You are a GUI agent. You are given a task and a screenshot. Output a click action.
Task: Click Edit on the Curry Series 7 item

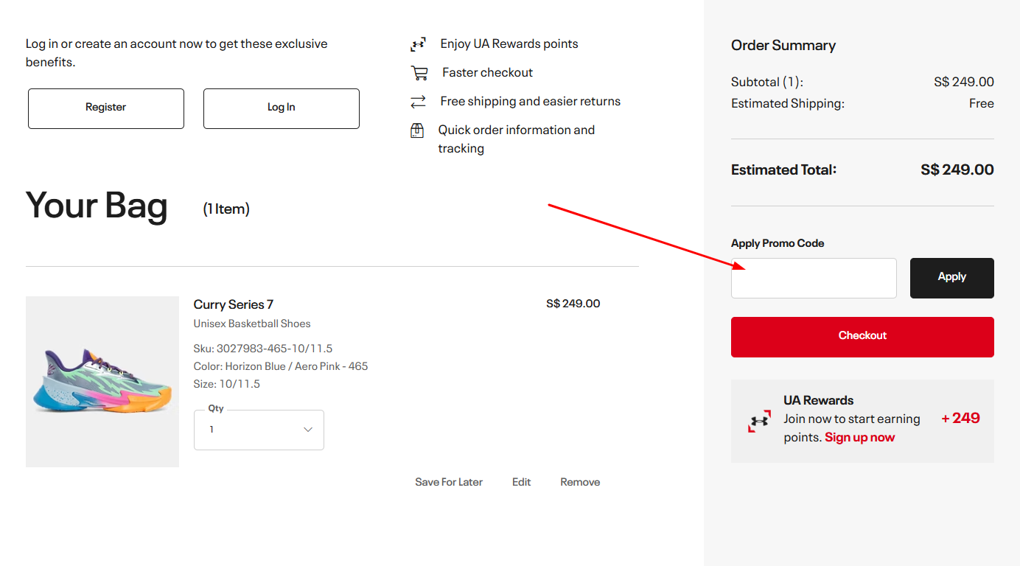click(x=521, y=481)
